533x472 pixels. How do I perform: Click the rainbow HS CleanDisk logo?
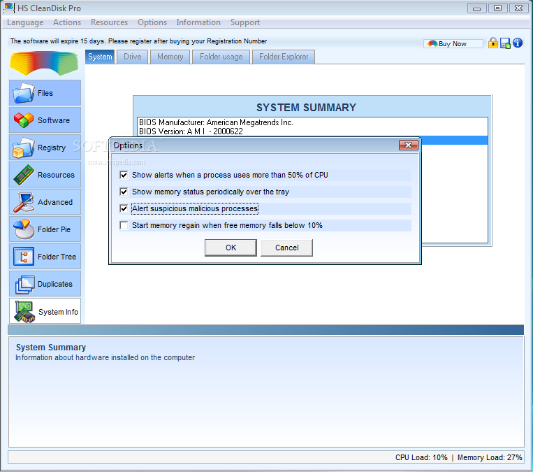[x=44, y=64]
